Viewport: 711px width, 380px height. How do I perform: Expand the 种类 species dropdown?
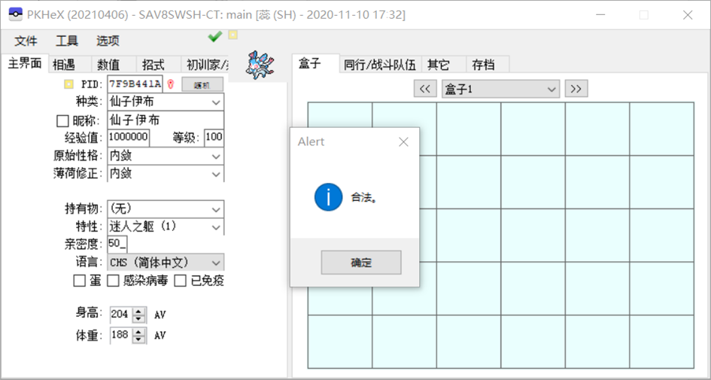click(216, 102)
